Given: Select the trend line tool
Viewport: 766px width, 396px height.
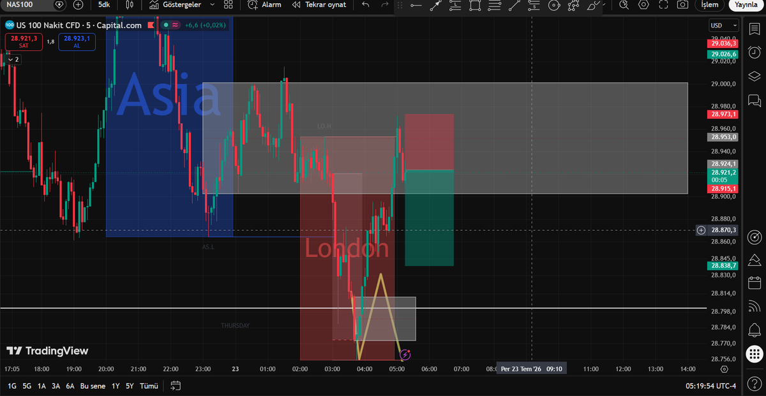Looking at the screenshot, I should 514,5.
